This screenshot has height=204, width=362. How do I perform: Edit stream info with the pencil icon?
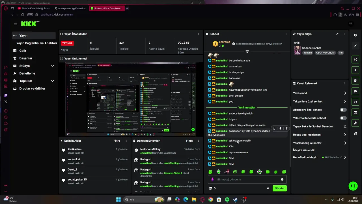point(337,34)
